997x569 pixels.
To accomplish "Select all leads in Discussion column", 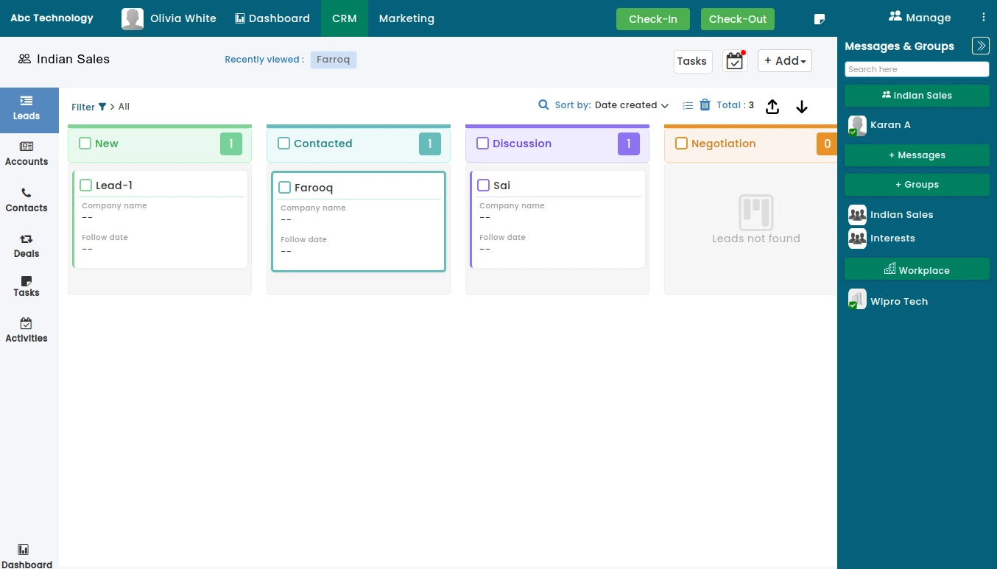I will click(482, 144).
